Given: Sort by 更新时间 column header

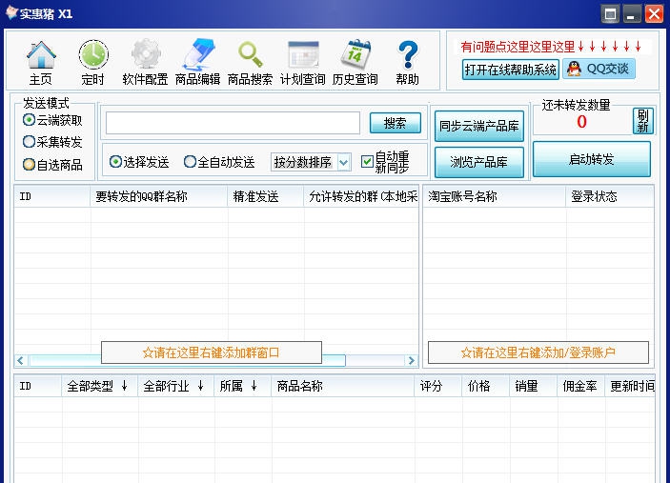Looking at the screenshot, I should coord(630,386).
